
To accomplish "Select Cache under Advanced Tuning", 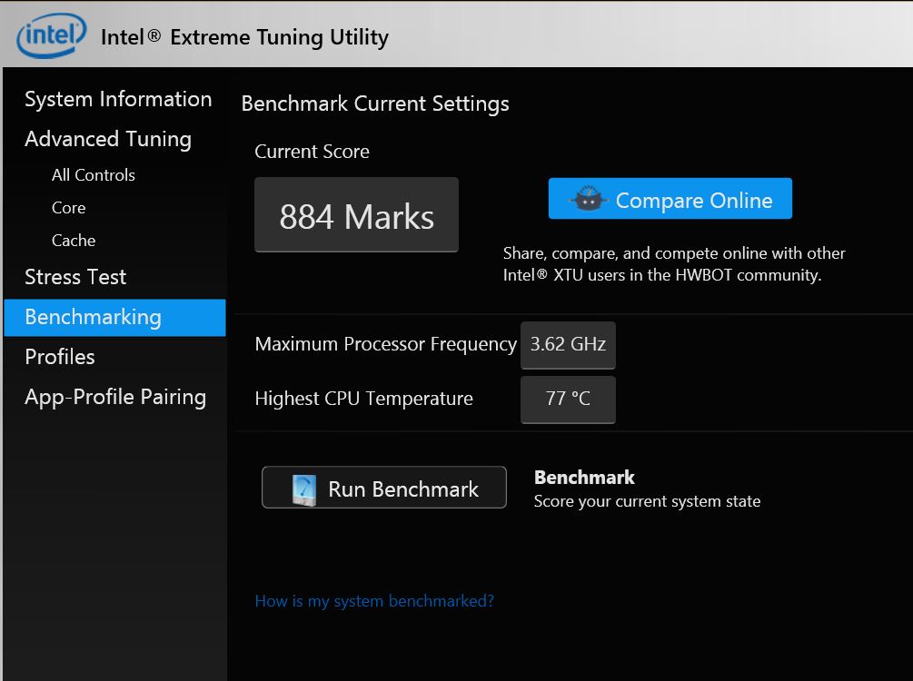I will [74, 241].
